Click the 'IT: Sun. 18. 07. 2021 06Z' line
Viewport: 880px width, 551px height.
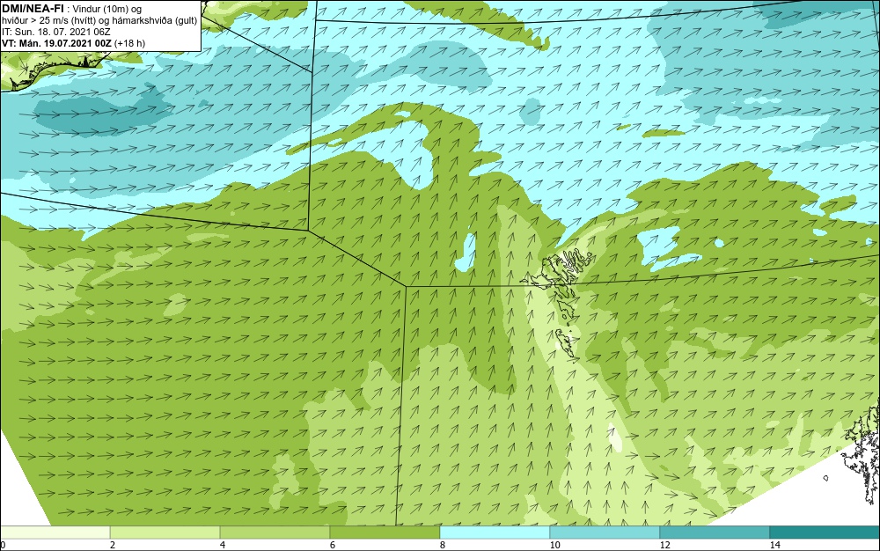56,32
